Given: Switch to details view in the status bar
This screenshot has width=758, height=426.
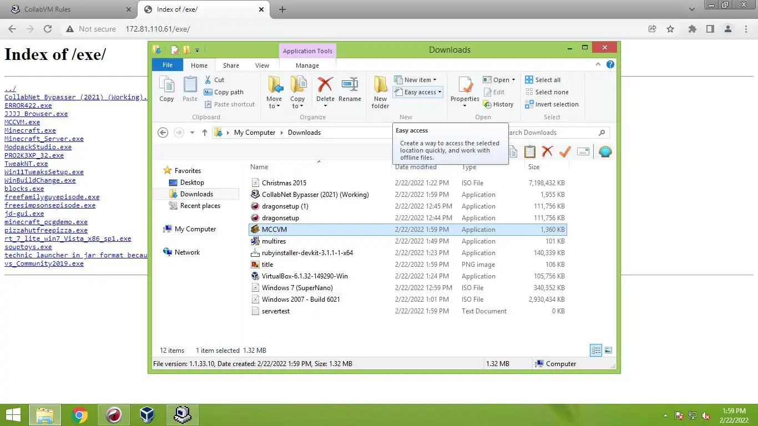Looking at the screenshot, I should [596, 350].
